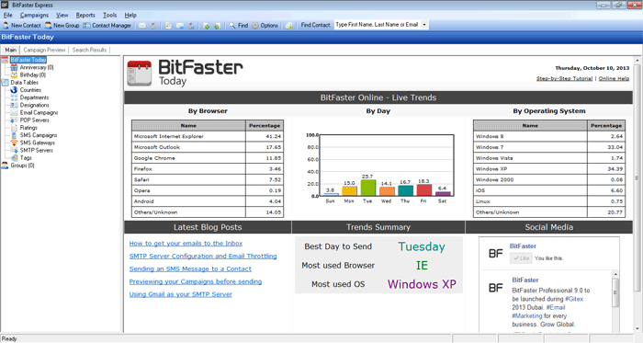The width and height of the screenshot is (643, 343).
Task: Open the Campaigns menu
Action: pyautogui.click(x=34, y=16)
